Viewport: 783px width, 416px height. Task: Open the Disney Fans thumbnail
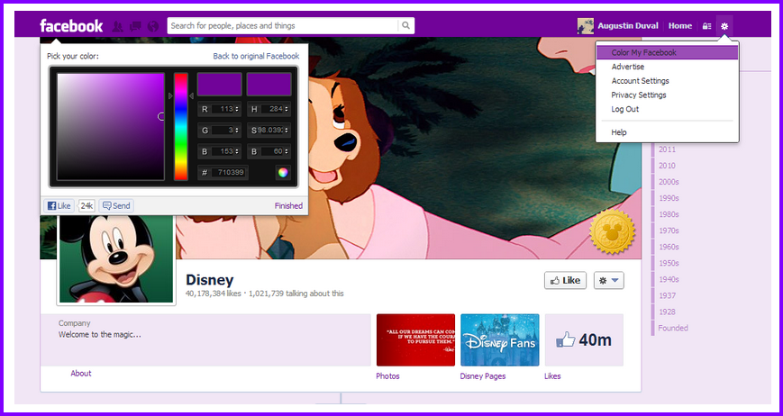[500, 339]
